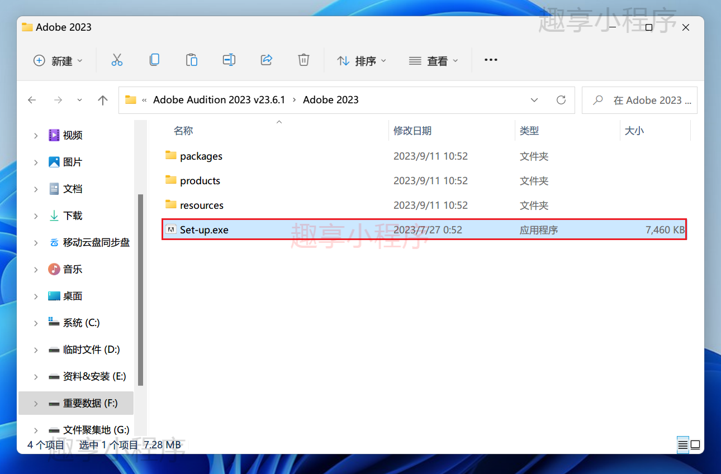Expand the 重要数据 (F:) drive node
This screenshot has width=721, height=474.
(36, 403)
